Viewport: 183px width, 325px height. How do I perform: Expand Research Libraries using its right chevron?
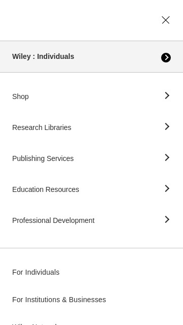click(167, 126)
